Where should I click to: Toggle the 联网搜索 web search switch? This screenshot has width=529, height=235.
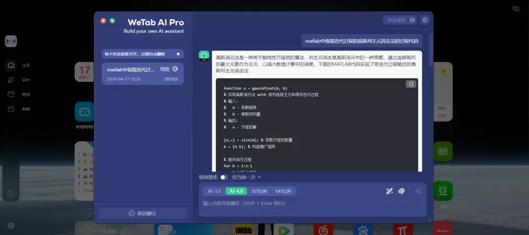224,177
